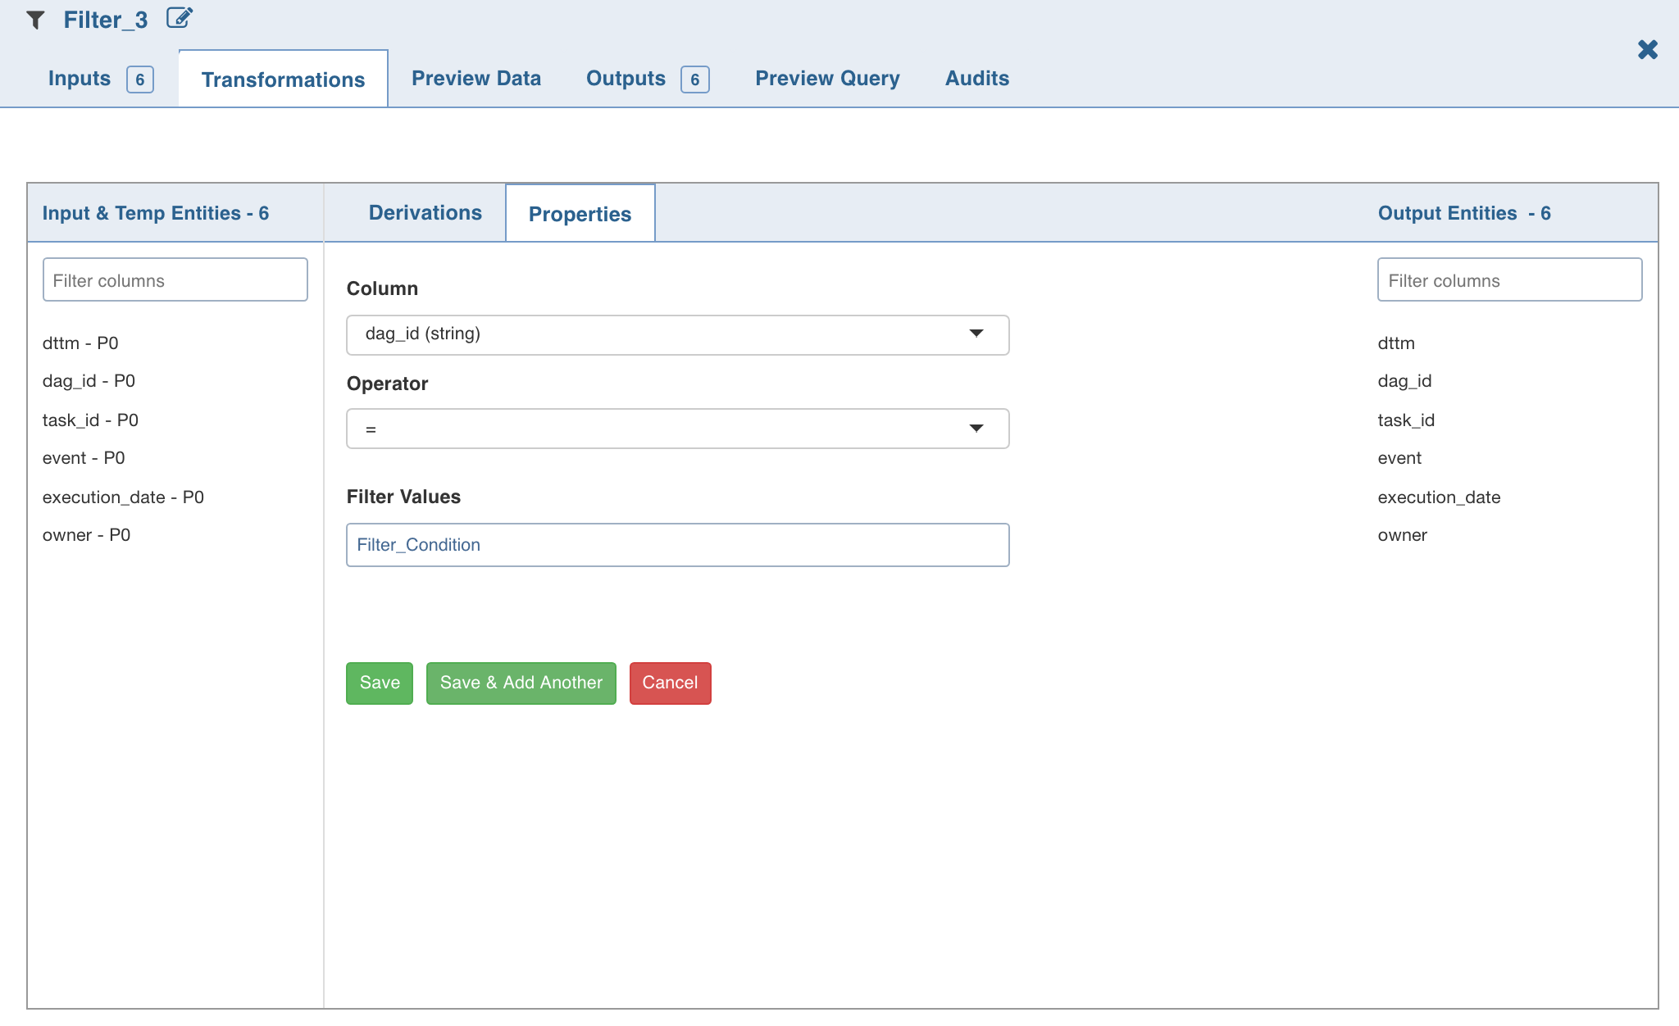Open the Operator dropdown

[678, 429]
